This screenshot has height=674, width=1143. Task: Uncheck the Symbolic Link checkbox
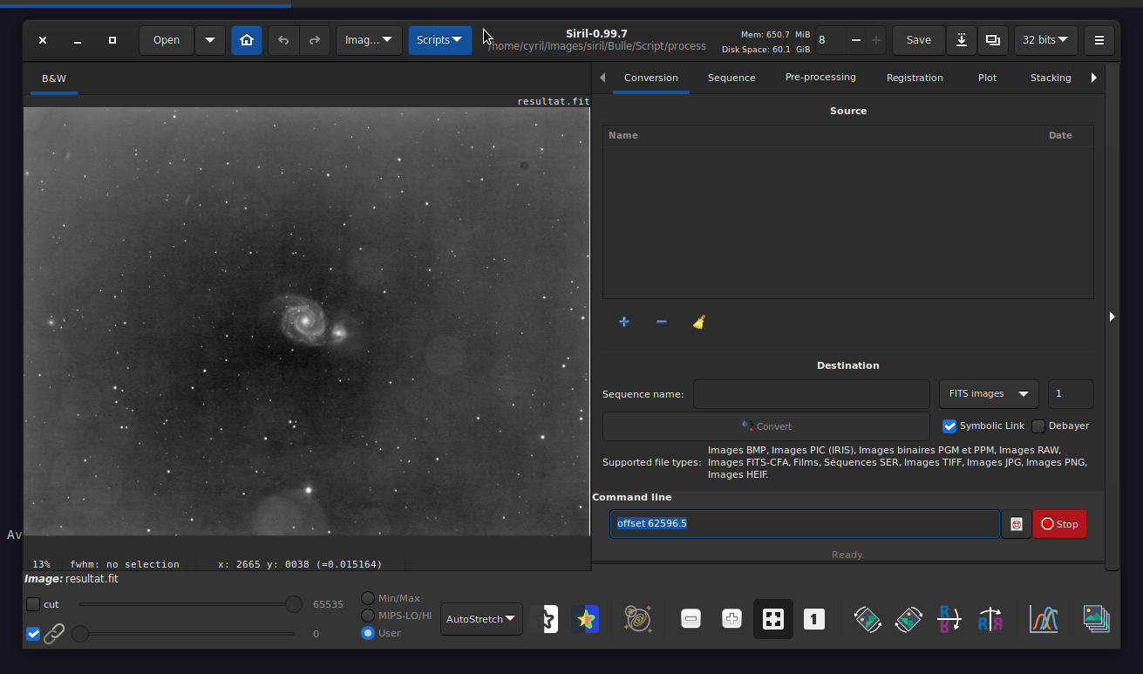[950, 426]
